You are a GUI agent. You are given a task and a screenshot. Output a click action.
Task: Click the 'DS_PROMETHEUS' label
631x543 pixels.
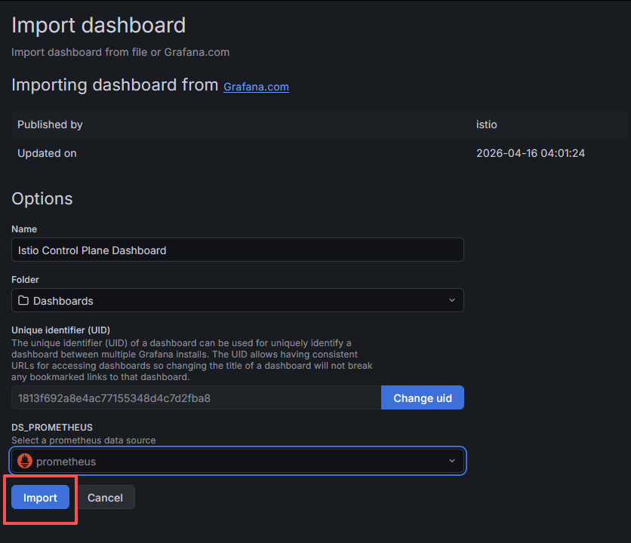coord(52,427)
